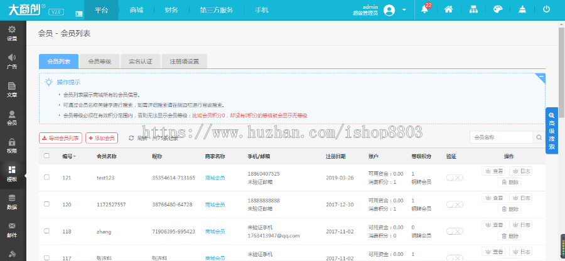Image resolution: width=565 pixels, height=261 pixels.
Task: Sort by 编号 column arrow
Action: point(75,157)
